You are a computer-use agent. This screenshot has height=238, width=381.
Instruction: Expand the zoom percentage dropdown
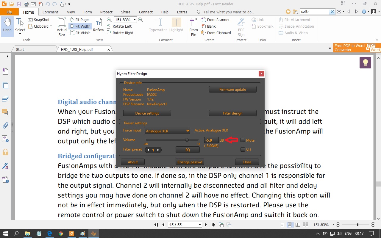point(135,20)
